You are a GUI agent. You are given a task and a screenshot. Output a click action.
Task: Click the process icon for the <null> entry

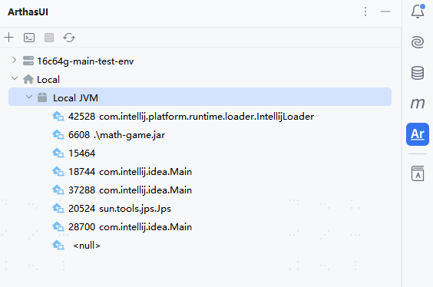58,245
